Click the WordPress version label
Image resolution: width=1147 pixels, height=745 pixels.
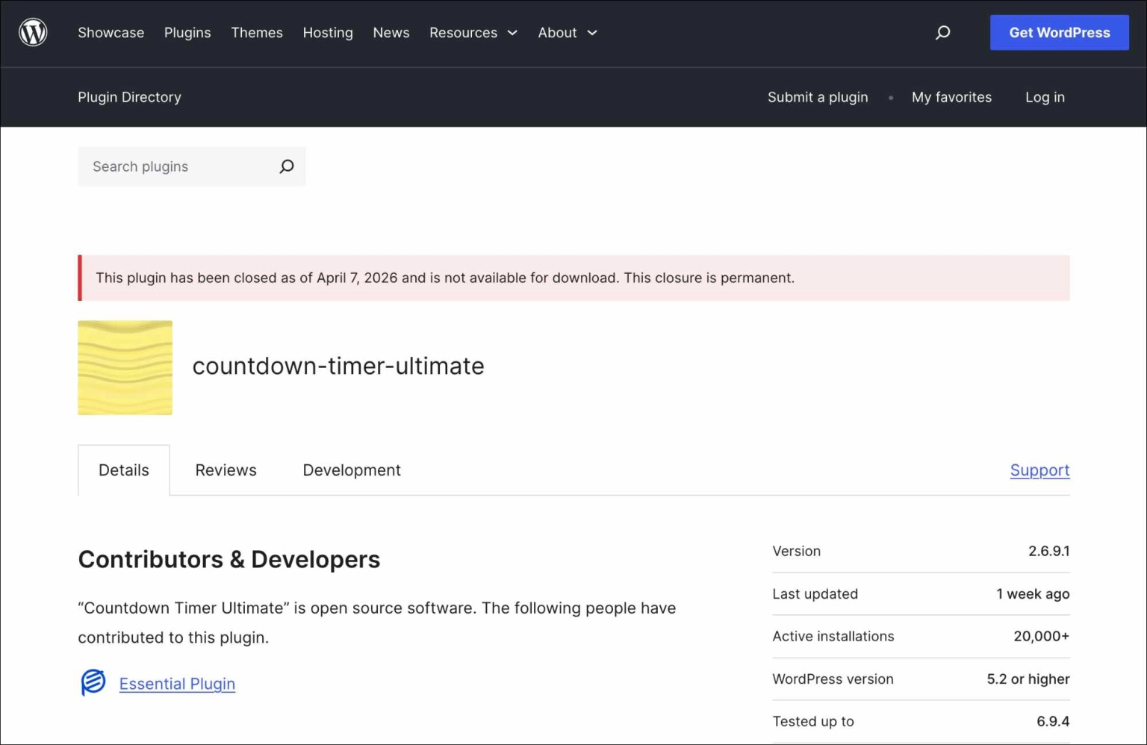[833, 679]
